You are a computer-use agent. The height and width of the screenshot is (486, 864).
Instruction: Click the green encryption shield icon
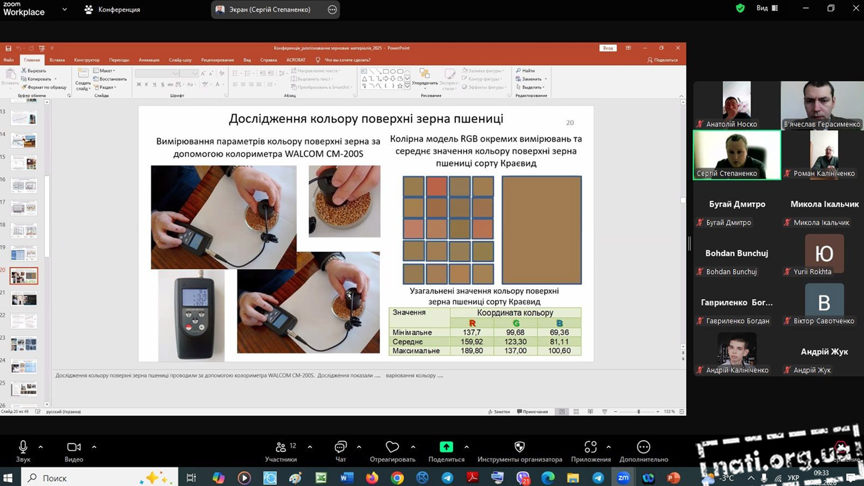(740, 8)
